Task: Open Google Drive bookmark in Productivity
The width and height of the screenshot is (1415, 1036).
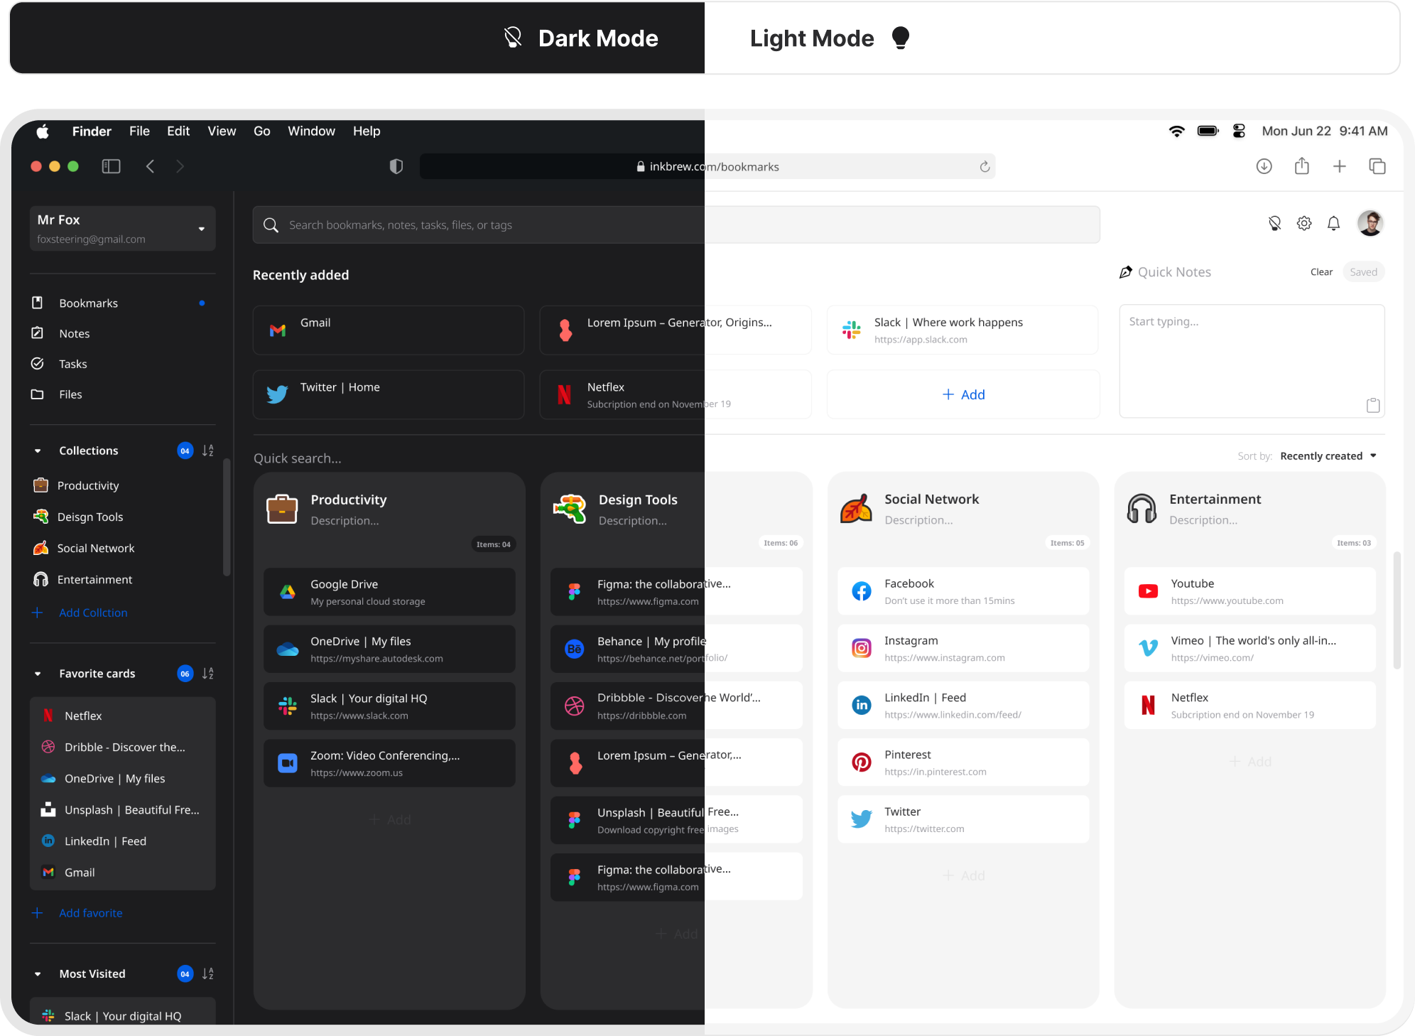Action: click(389, 592)
